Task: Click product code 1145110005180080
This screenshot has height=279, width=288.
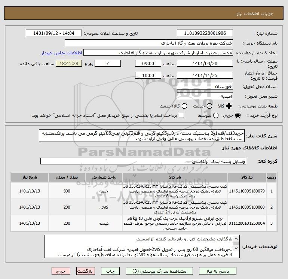Action: pyautogui.click(x=247, y=207)
